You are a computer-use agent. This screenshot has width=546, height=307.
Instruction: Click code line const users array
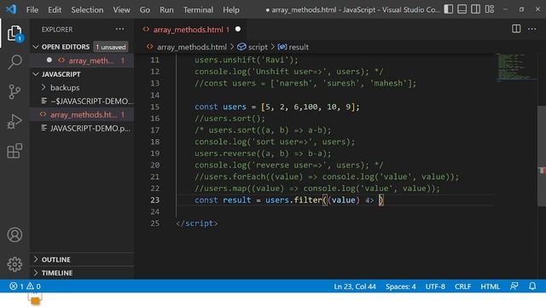pyautogui.click(x=276, y=107)
